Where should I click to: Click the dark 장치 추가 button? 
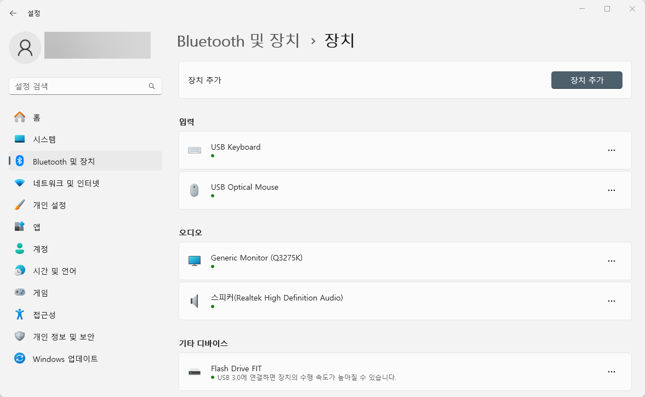coord(586,80)
